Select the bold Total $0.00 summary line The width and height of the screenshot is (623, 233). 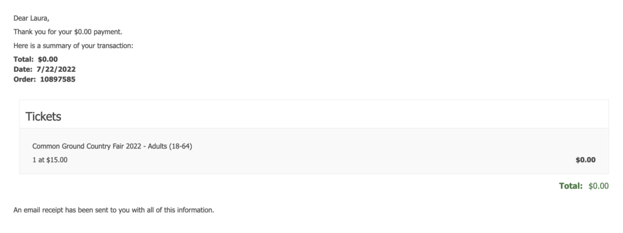click(x=36, y=59)
